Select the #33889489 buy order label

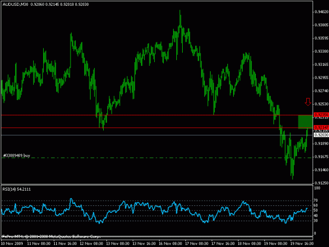(16, 155)
